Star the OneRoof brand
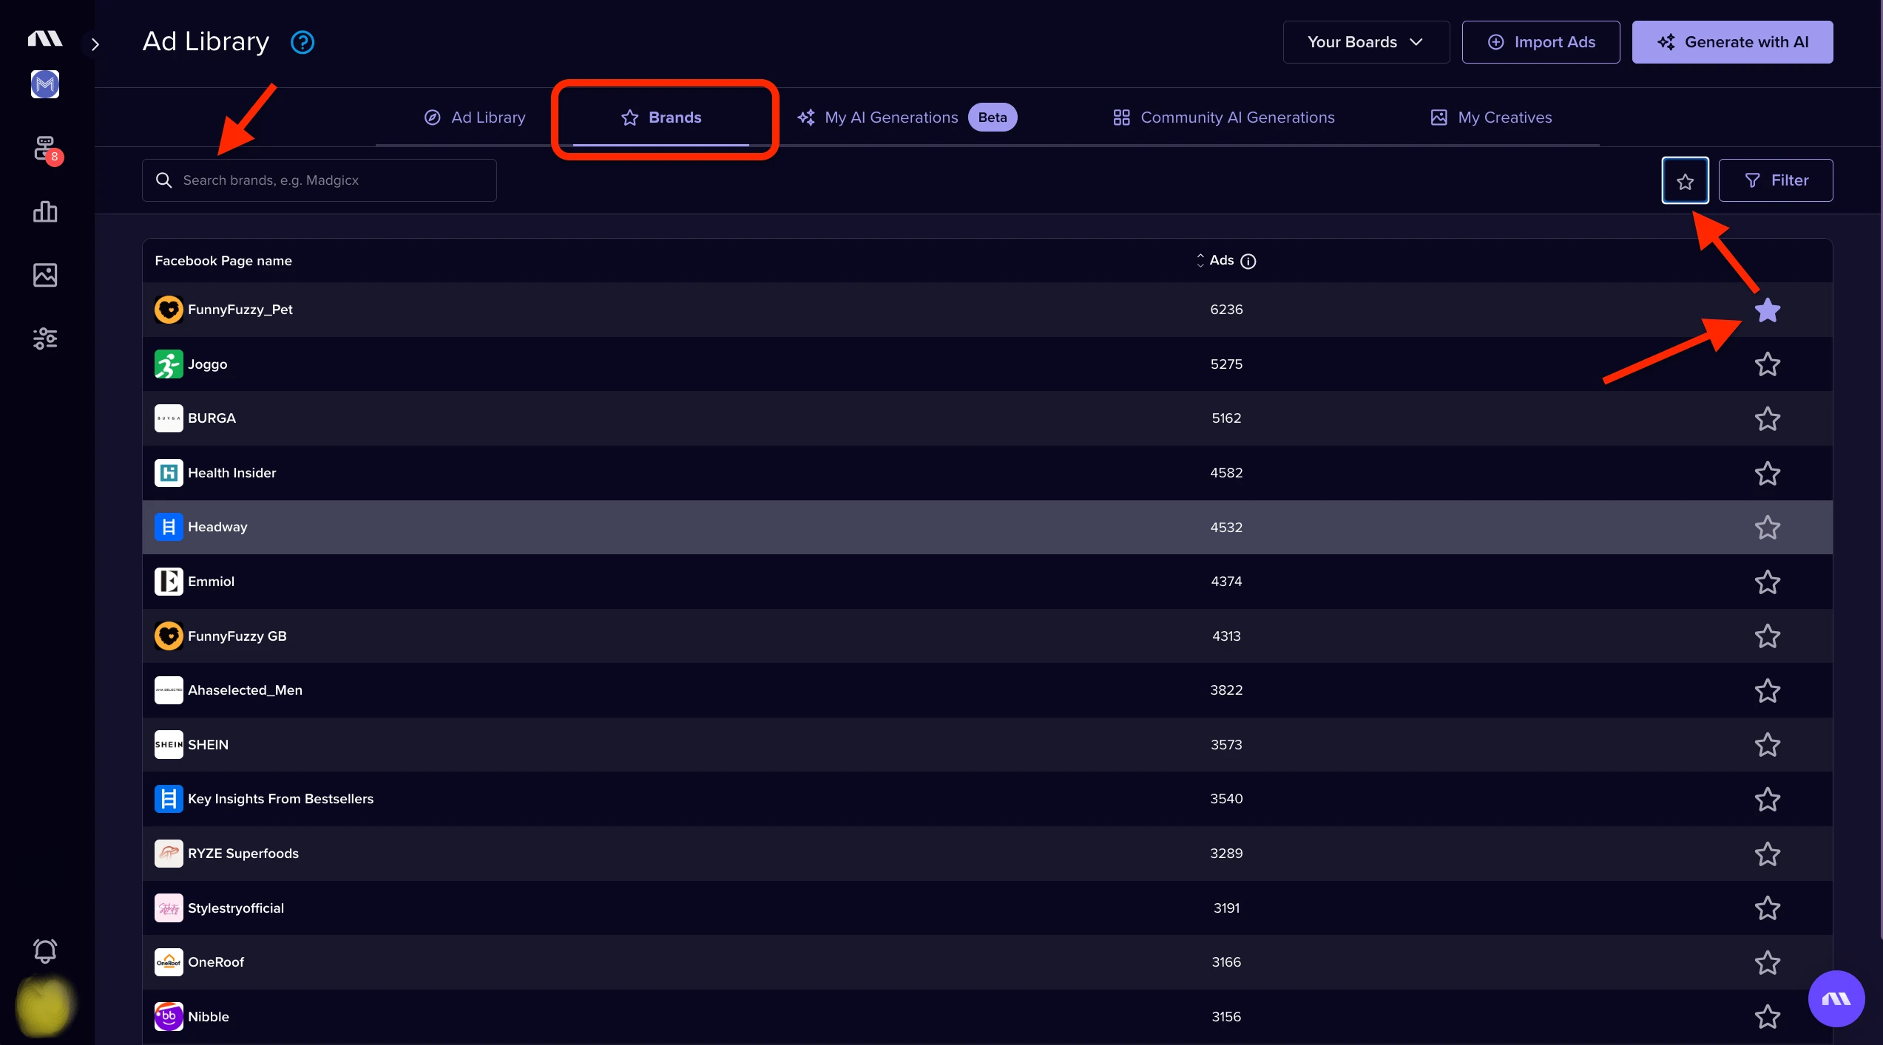The image size is (1883, 1045). pyautogui.click(x=1767, y=962)
